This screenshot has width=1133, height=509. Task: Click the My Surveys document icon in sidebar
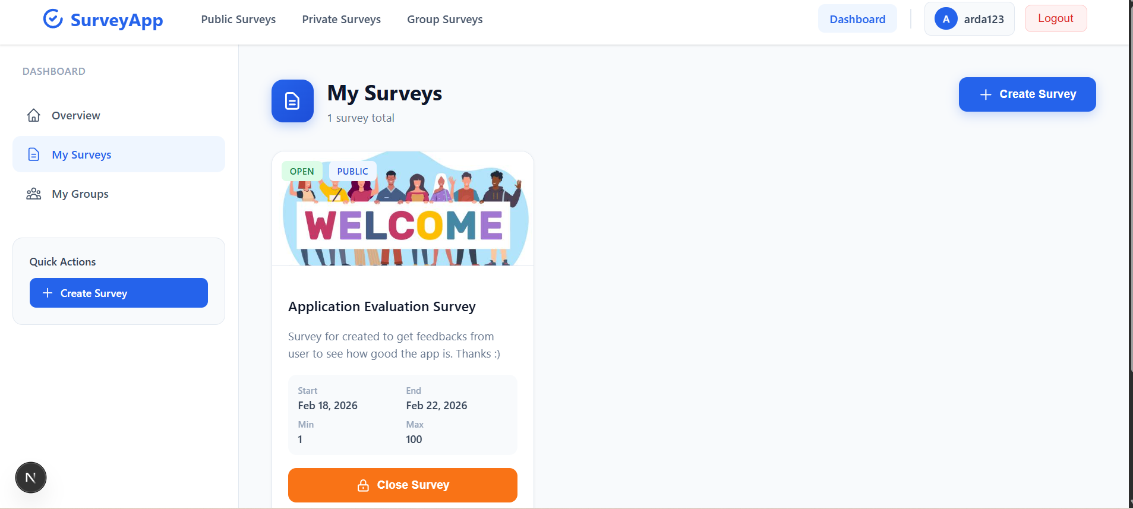[34, 154]
